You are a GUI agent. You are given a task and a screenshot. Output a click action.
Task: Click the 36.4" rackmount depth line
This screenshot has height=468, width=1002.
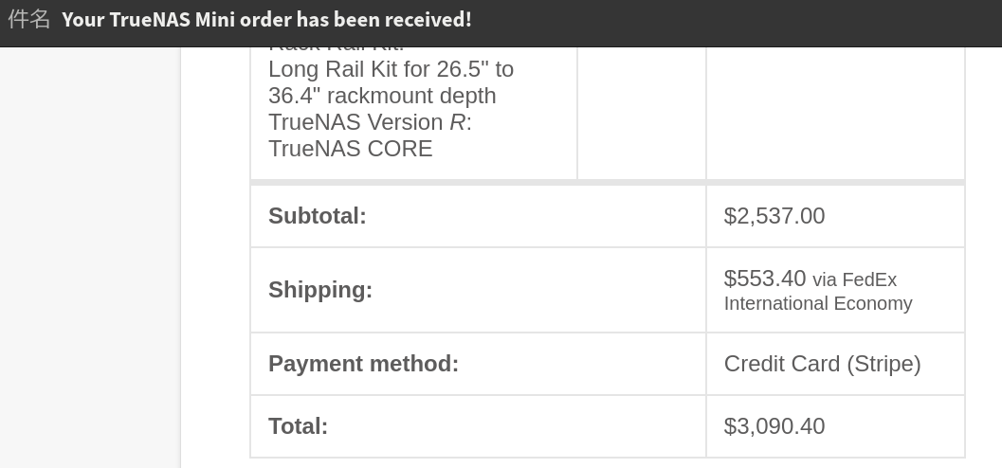(382, 96)
